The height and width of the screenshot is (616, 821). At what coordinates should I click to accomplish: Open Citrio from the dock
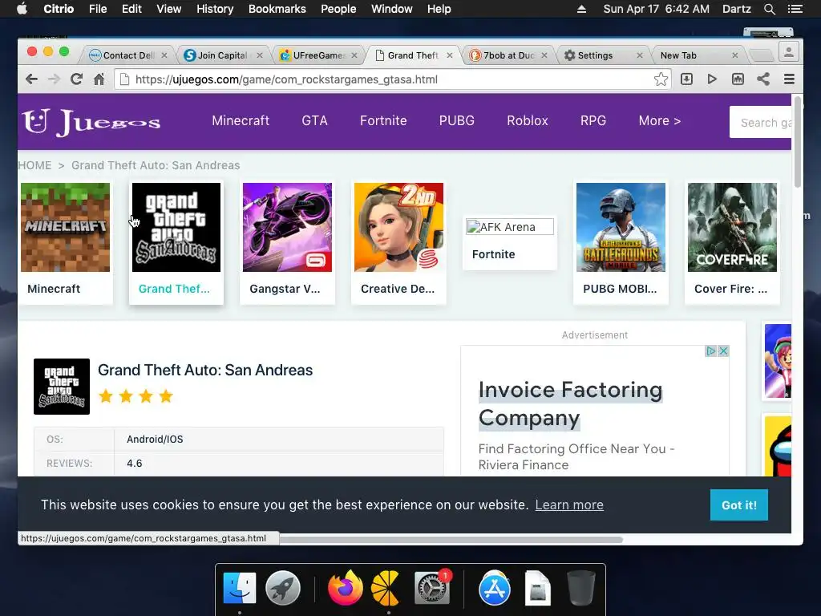pos(386,588)
